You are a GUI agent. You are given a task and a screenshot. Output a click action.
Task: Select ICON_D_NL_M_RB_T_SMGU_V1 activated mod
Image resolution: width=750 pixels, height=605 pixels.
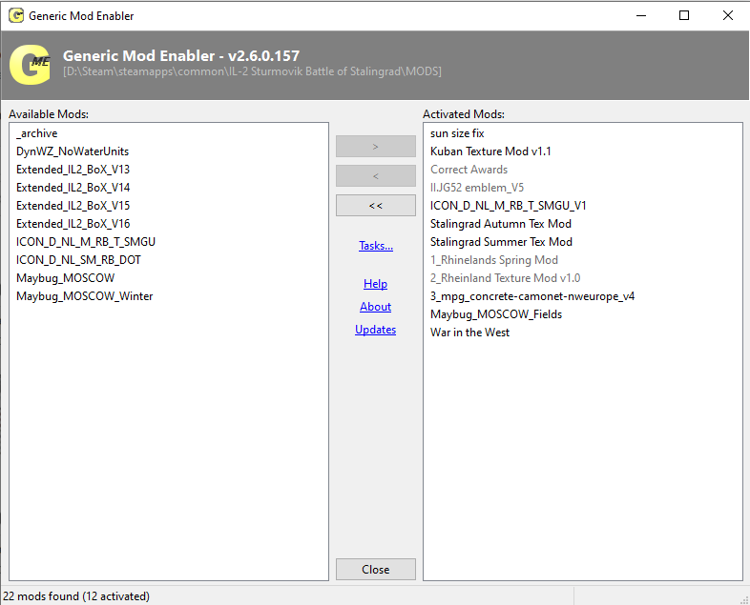(509, 206)
